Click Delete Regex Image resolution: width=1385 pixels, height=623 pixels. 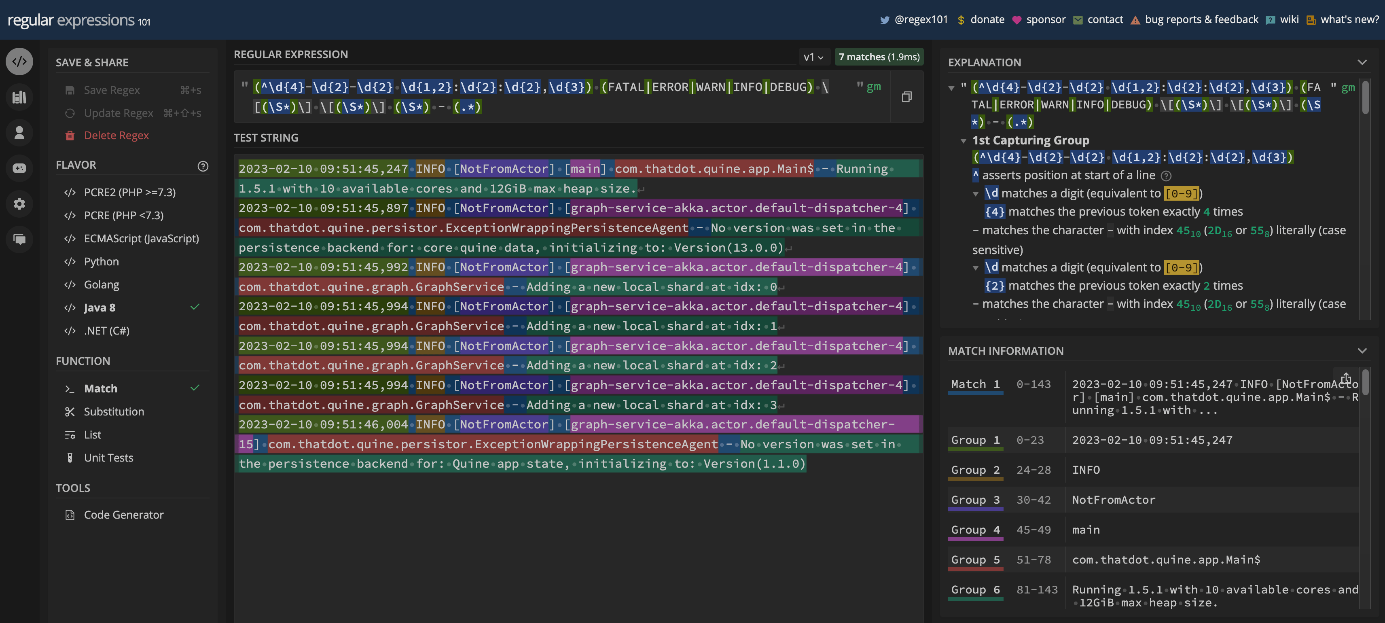[x=116, y=136]
